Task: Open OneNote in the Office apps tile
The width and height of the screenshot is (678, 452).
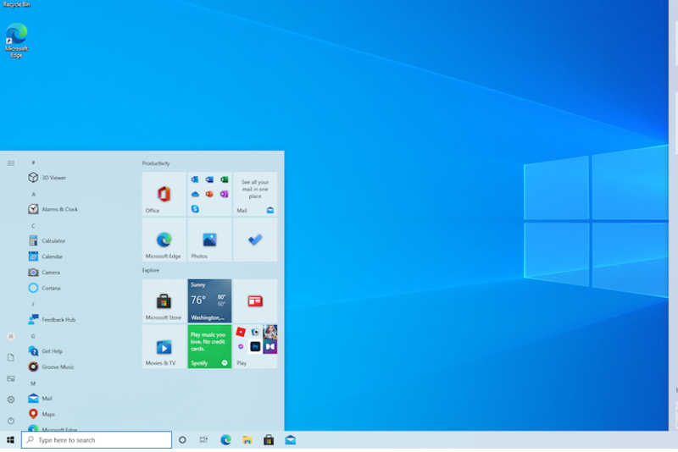Action: pos(224,195)
